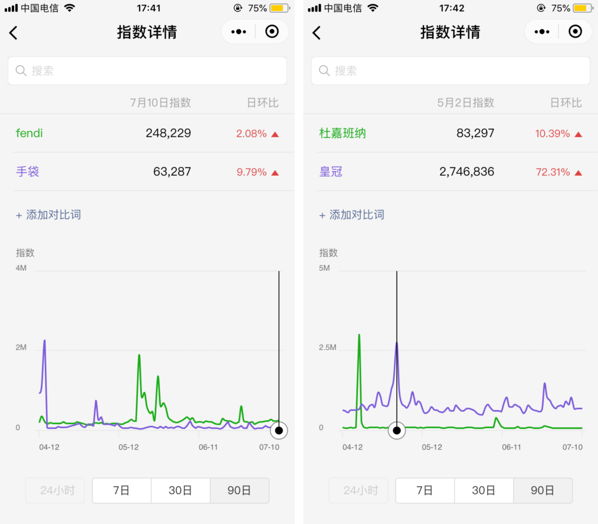Click the 日环比 header on right screen
Image resolution: width=598 pixels, height=524 pixels.
click(566, 103)
